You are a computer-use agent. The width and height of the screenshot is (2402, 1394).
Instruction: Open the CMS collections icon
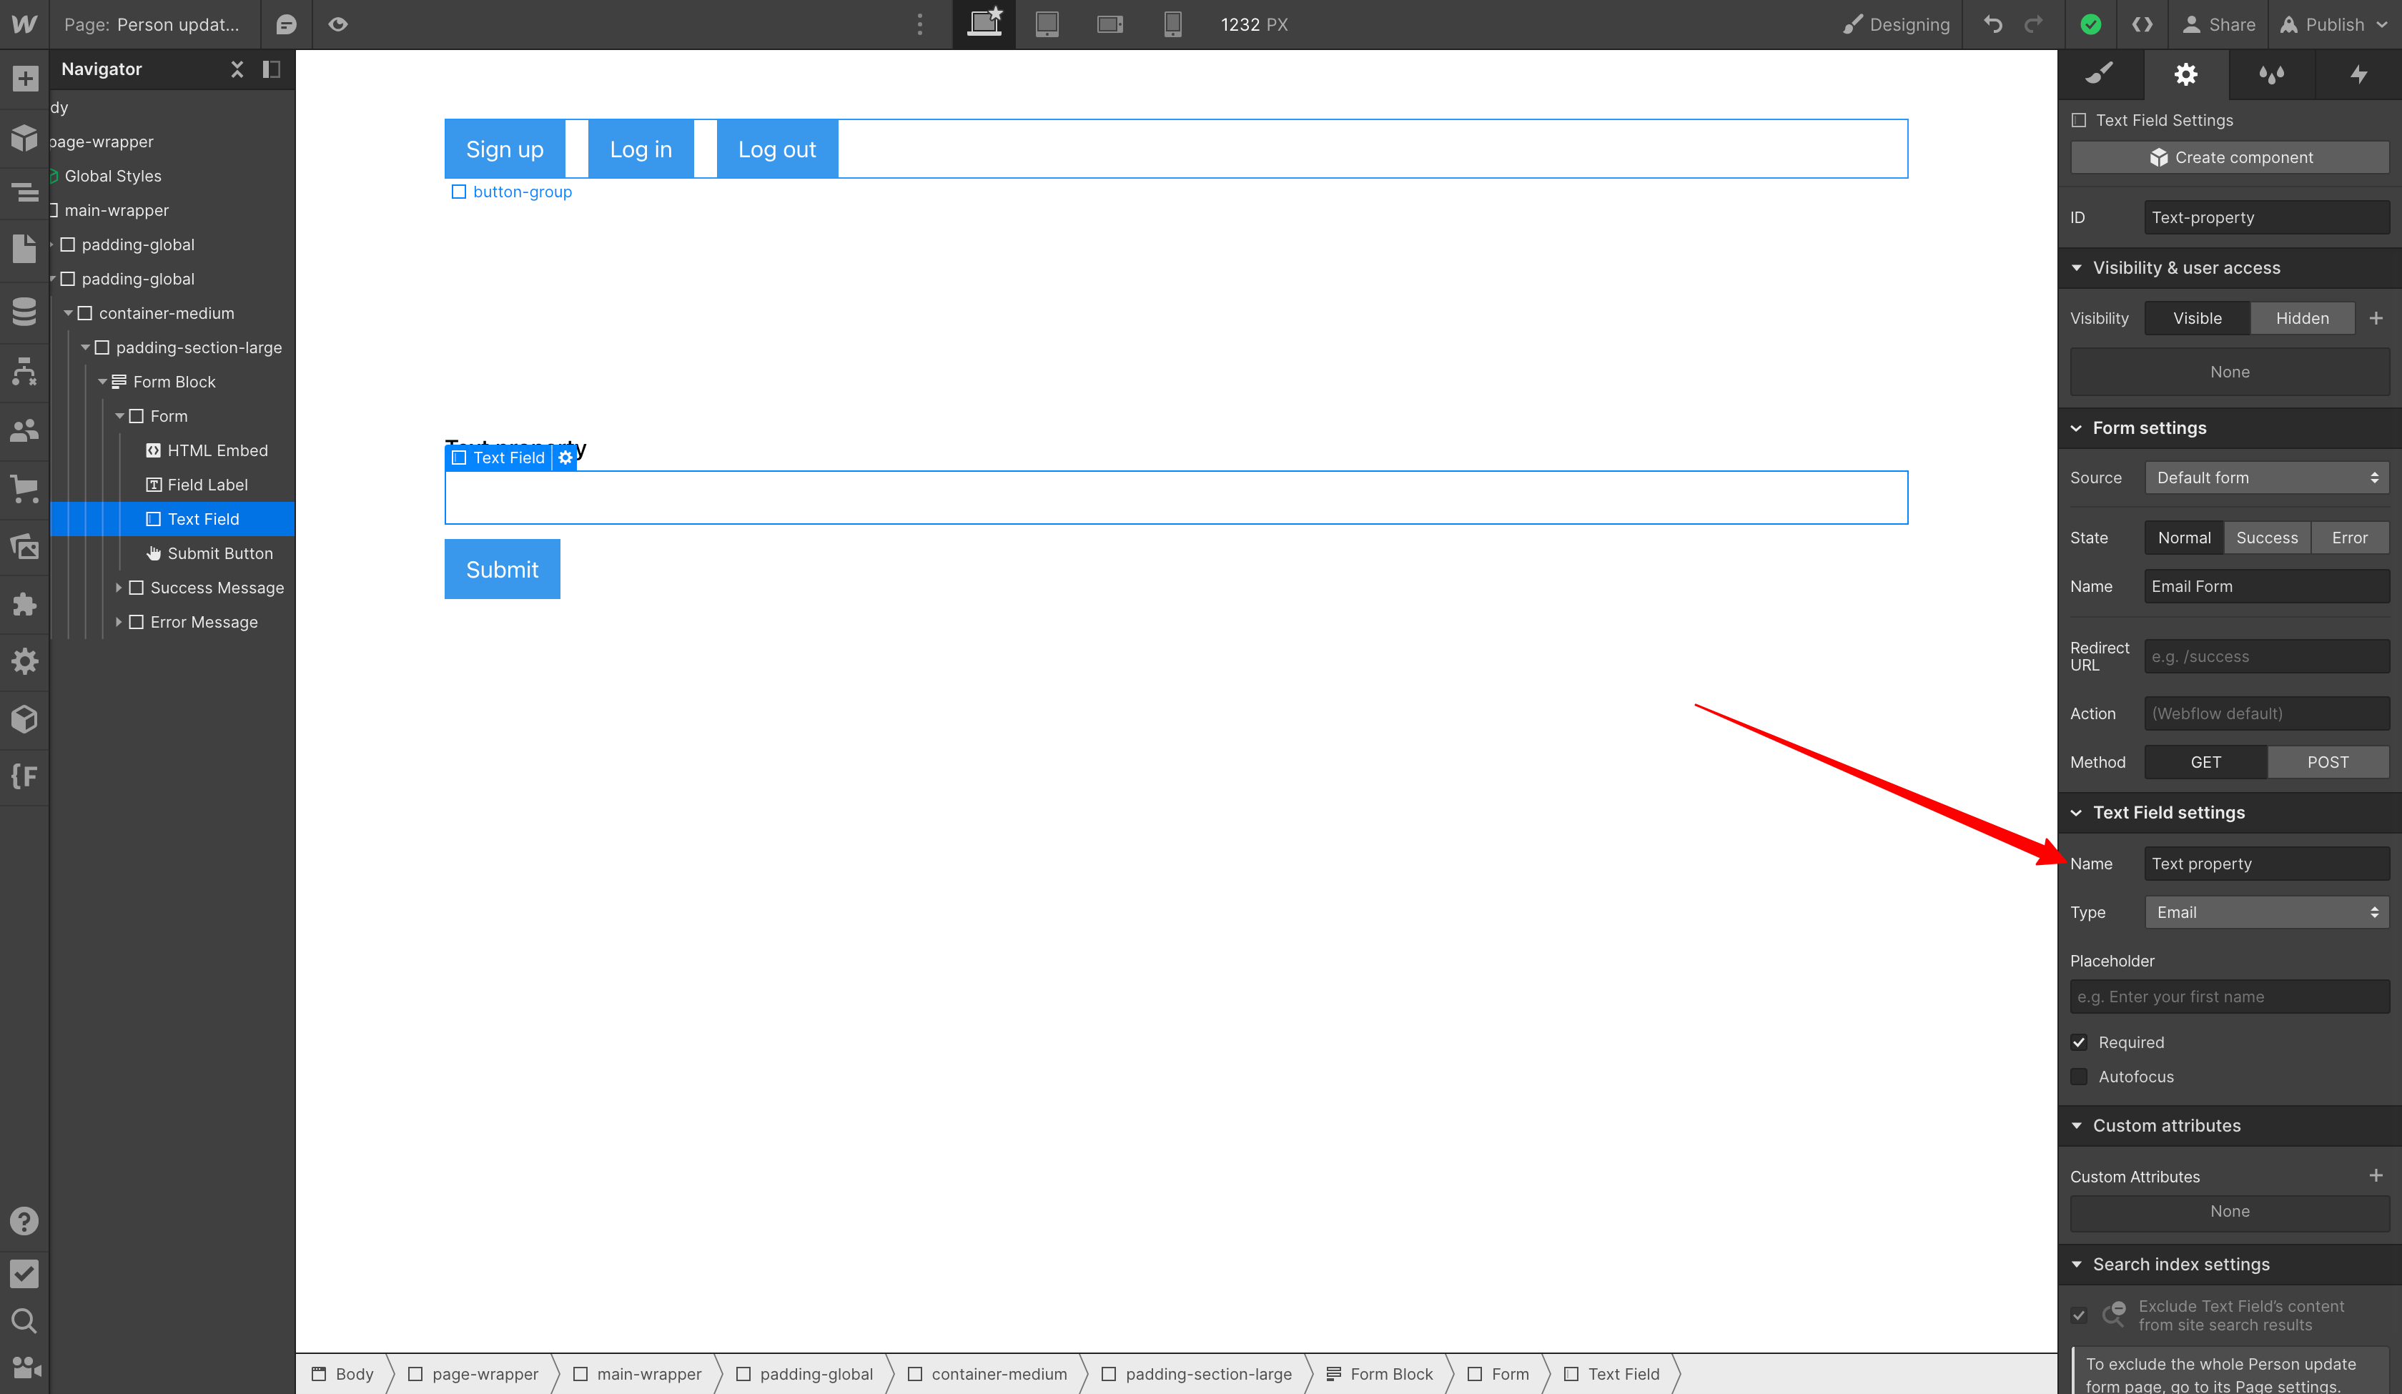tap(25, 311)
